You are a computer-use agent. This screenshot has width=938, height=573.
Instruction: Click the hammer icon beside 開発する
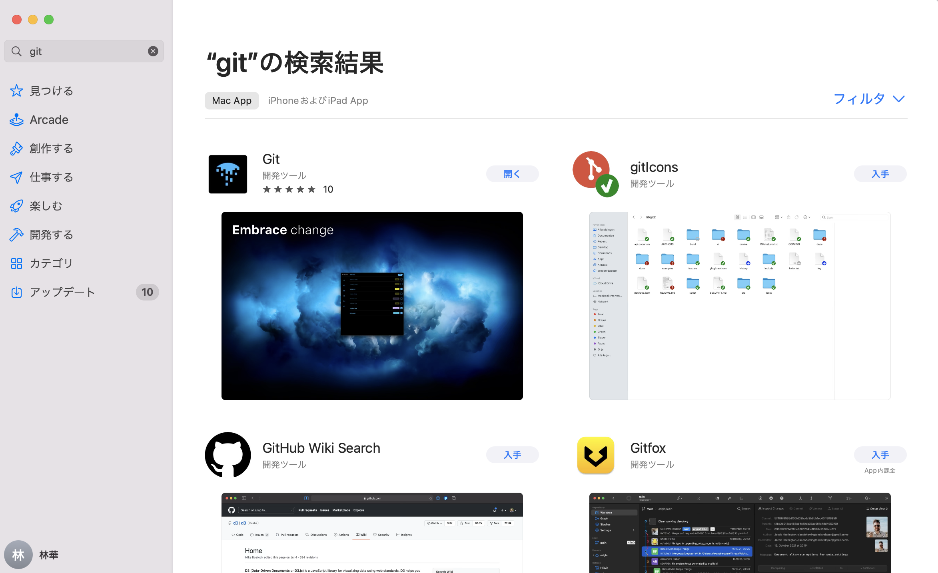[x=16, y=235]
